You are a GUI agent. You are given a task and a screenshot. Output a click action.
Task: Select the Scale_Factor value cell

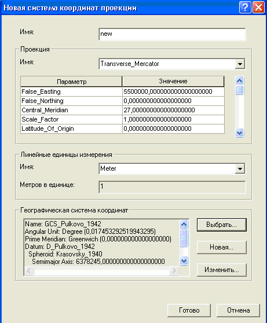[x=173, y=119]
